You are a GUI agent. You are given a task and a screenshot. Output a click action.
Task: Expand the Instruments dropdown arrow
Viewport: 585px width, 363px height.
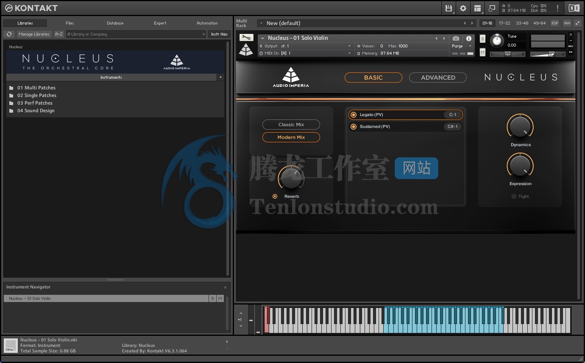tap(220, 78)
